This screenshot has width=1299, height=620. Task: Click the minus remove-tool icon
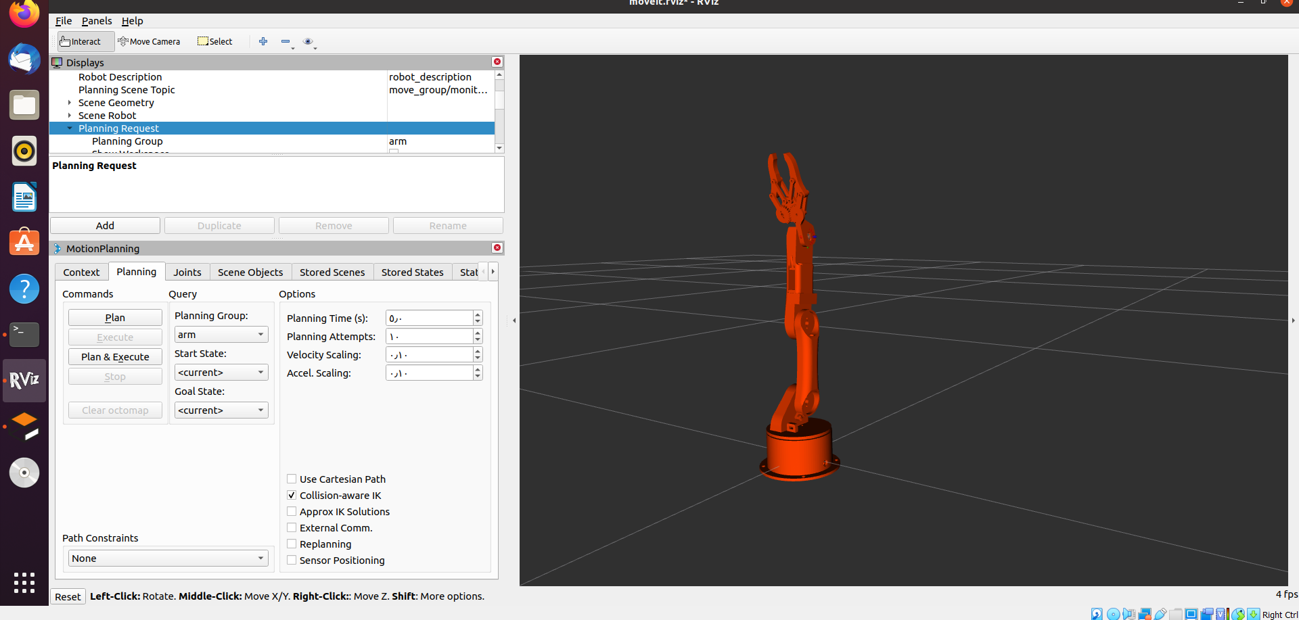(x=286, y=41)
